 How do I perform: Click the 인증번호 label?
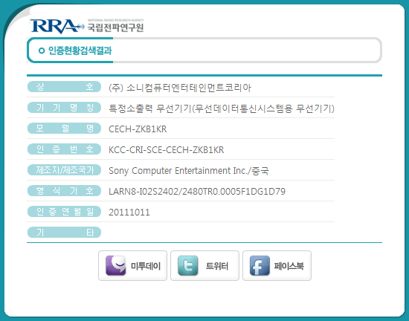64,149
